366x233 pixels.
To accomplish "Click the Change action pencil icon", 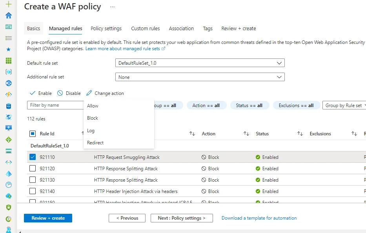I will [x=89, y=93].
